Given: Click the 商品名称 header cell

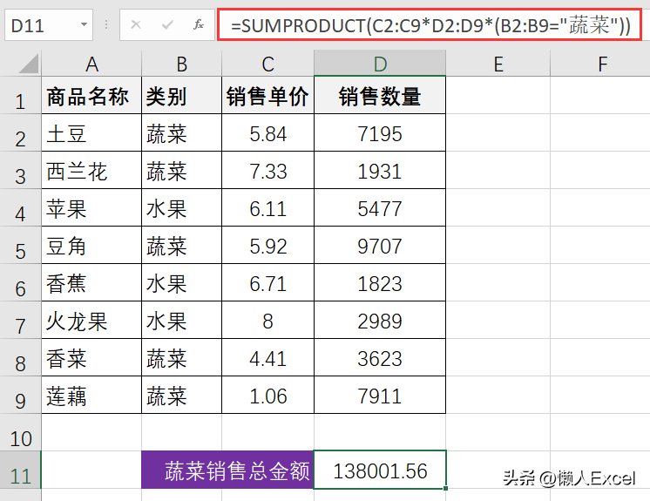Looking at the screenshot, I should [91, 96].
